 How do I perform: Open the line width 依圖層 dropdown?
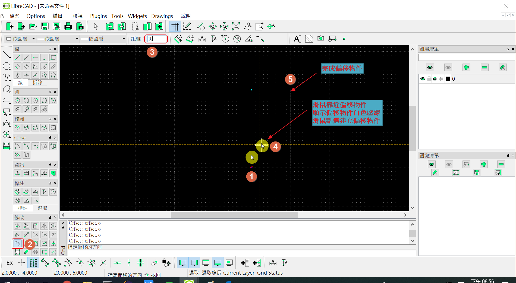(x=58, y=39)
